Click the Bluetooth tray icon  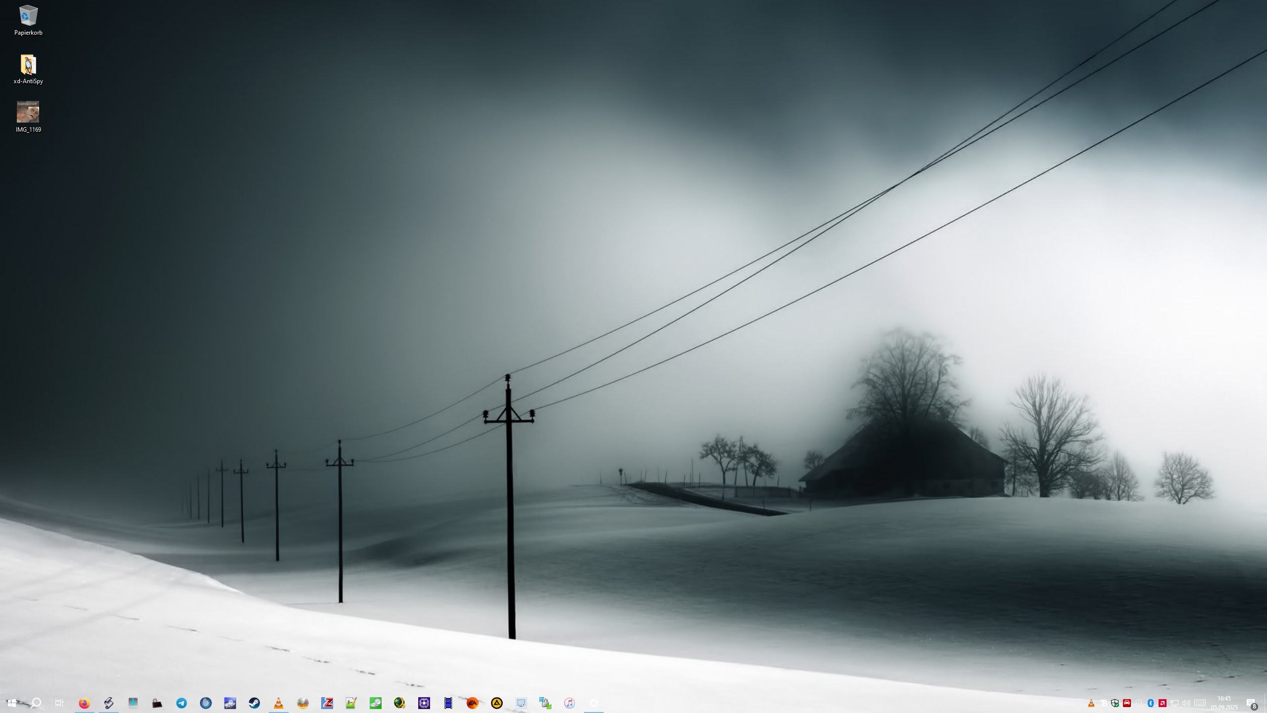[1151, 703]
